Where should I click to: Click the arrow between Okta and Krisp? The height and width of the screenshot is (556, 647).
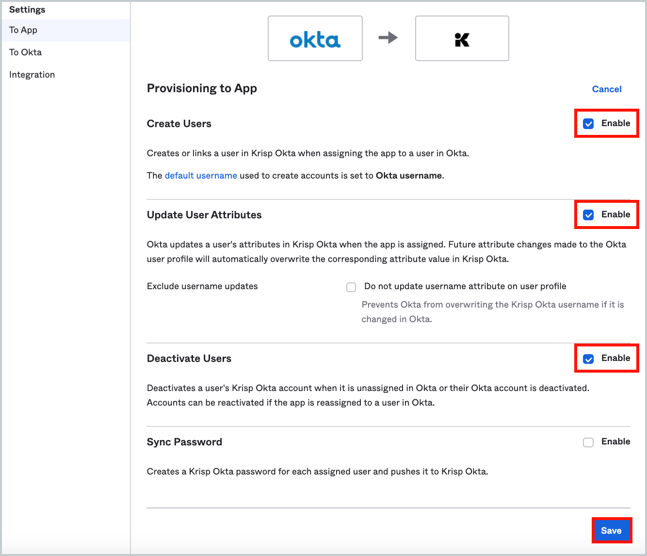pos(388,38)
